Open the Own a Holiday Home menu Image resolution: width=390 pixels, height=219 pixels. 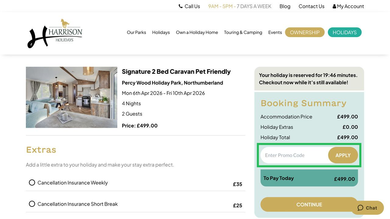tap(197, 32)
